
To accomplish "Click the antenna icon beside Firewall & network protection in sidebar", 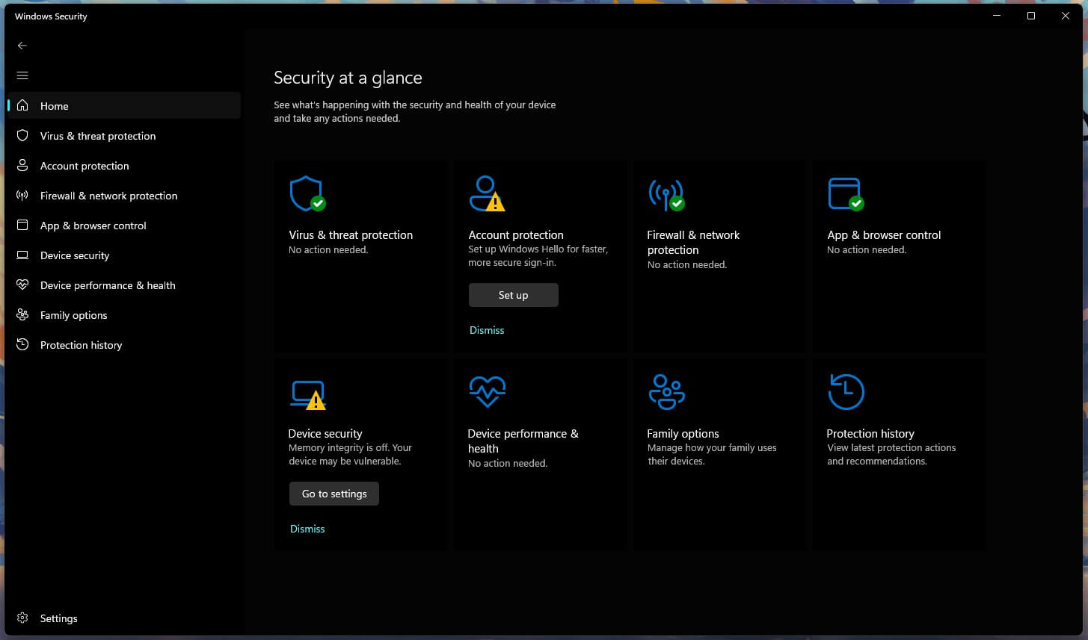I will tap(22, 195).
